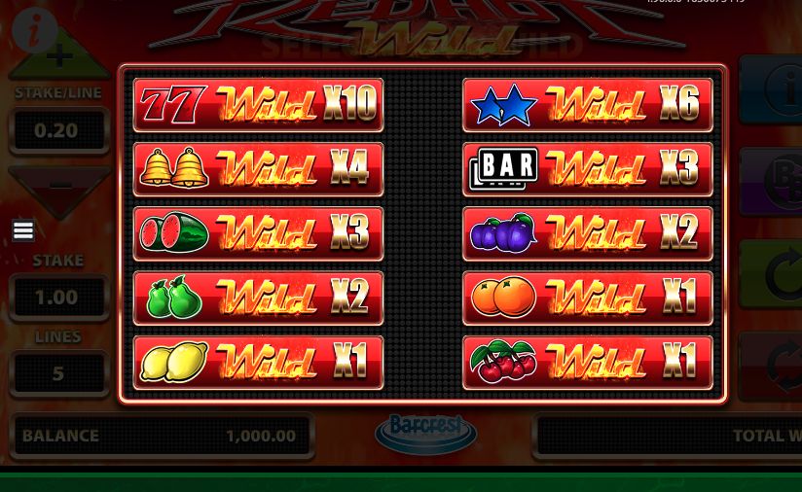The image size is (802, 492).
Task: Choose the blue stars Wild X6 option
Action: [588, 105]
